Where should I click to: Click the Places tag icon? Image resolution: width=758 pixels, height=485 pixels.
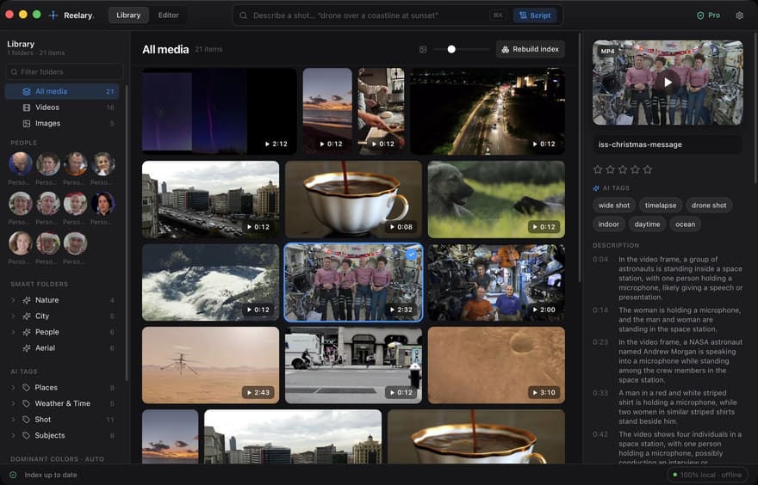point(26,388)
